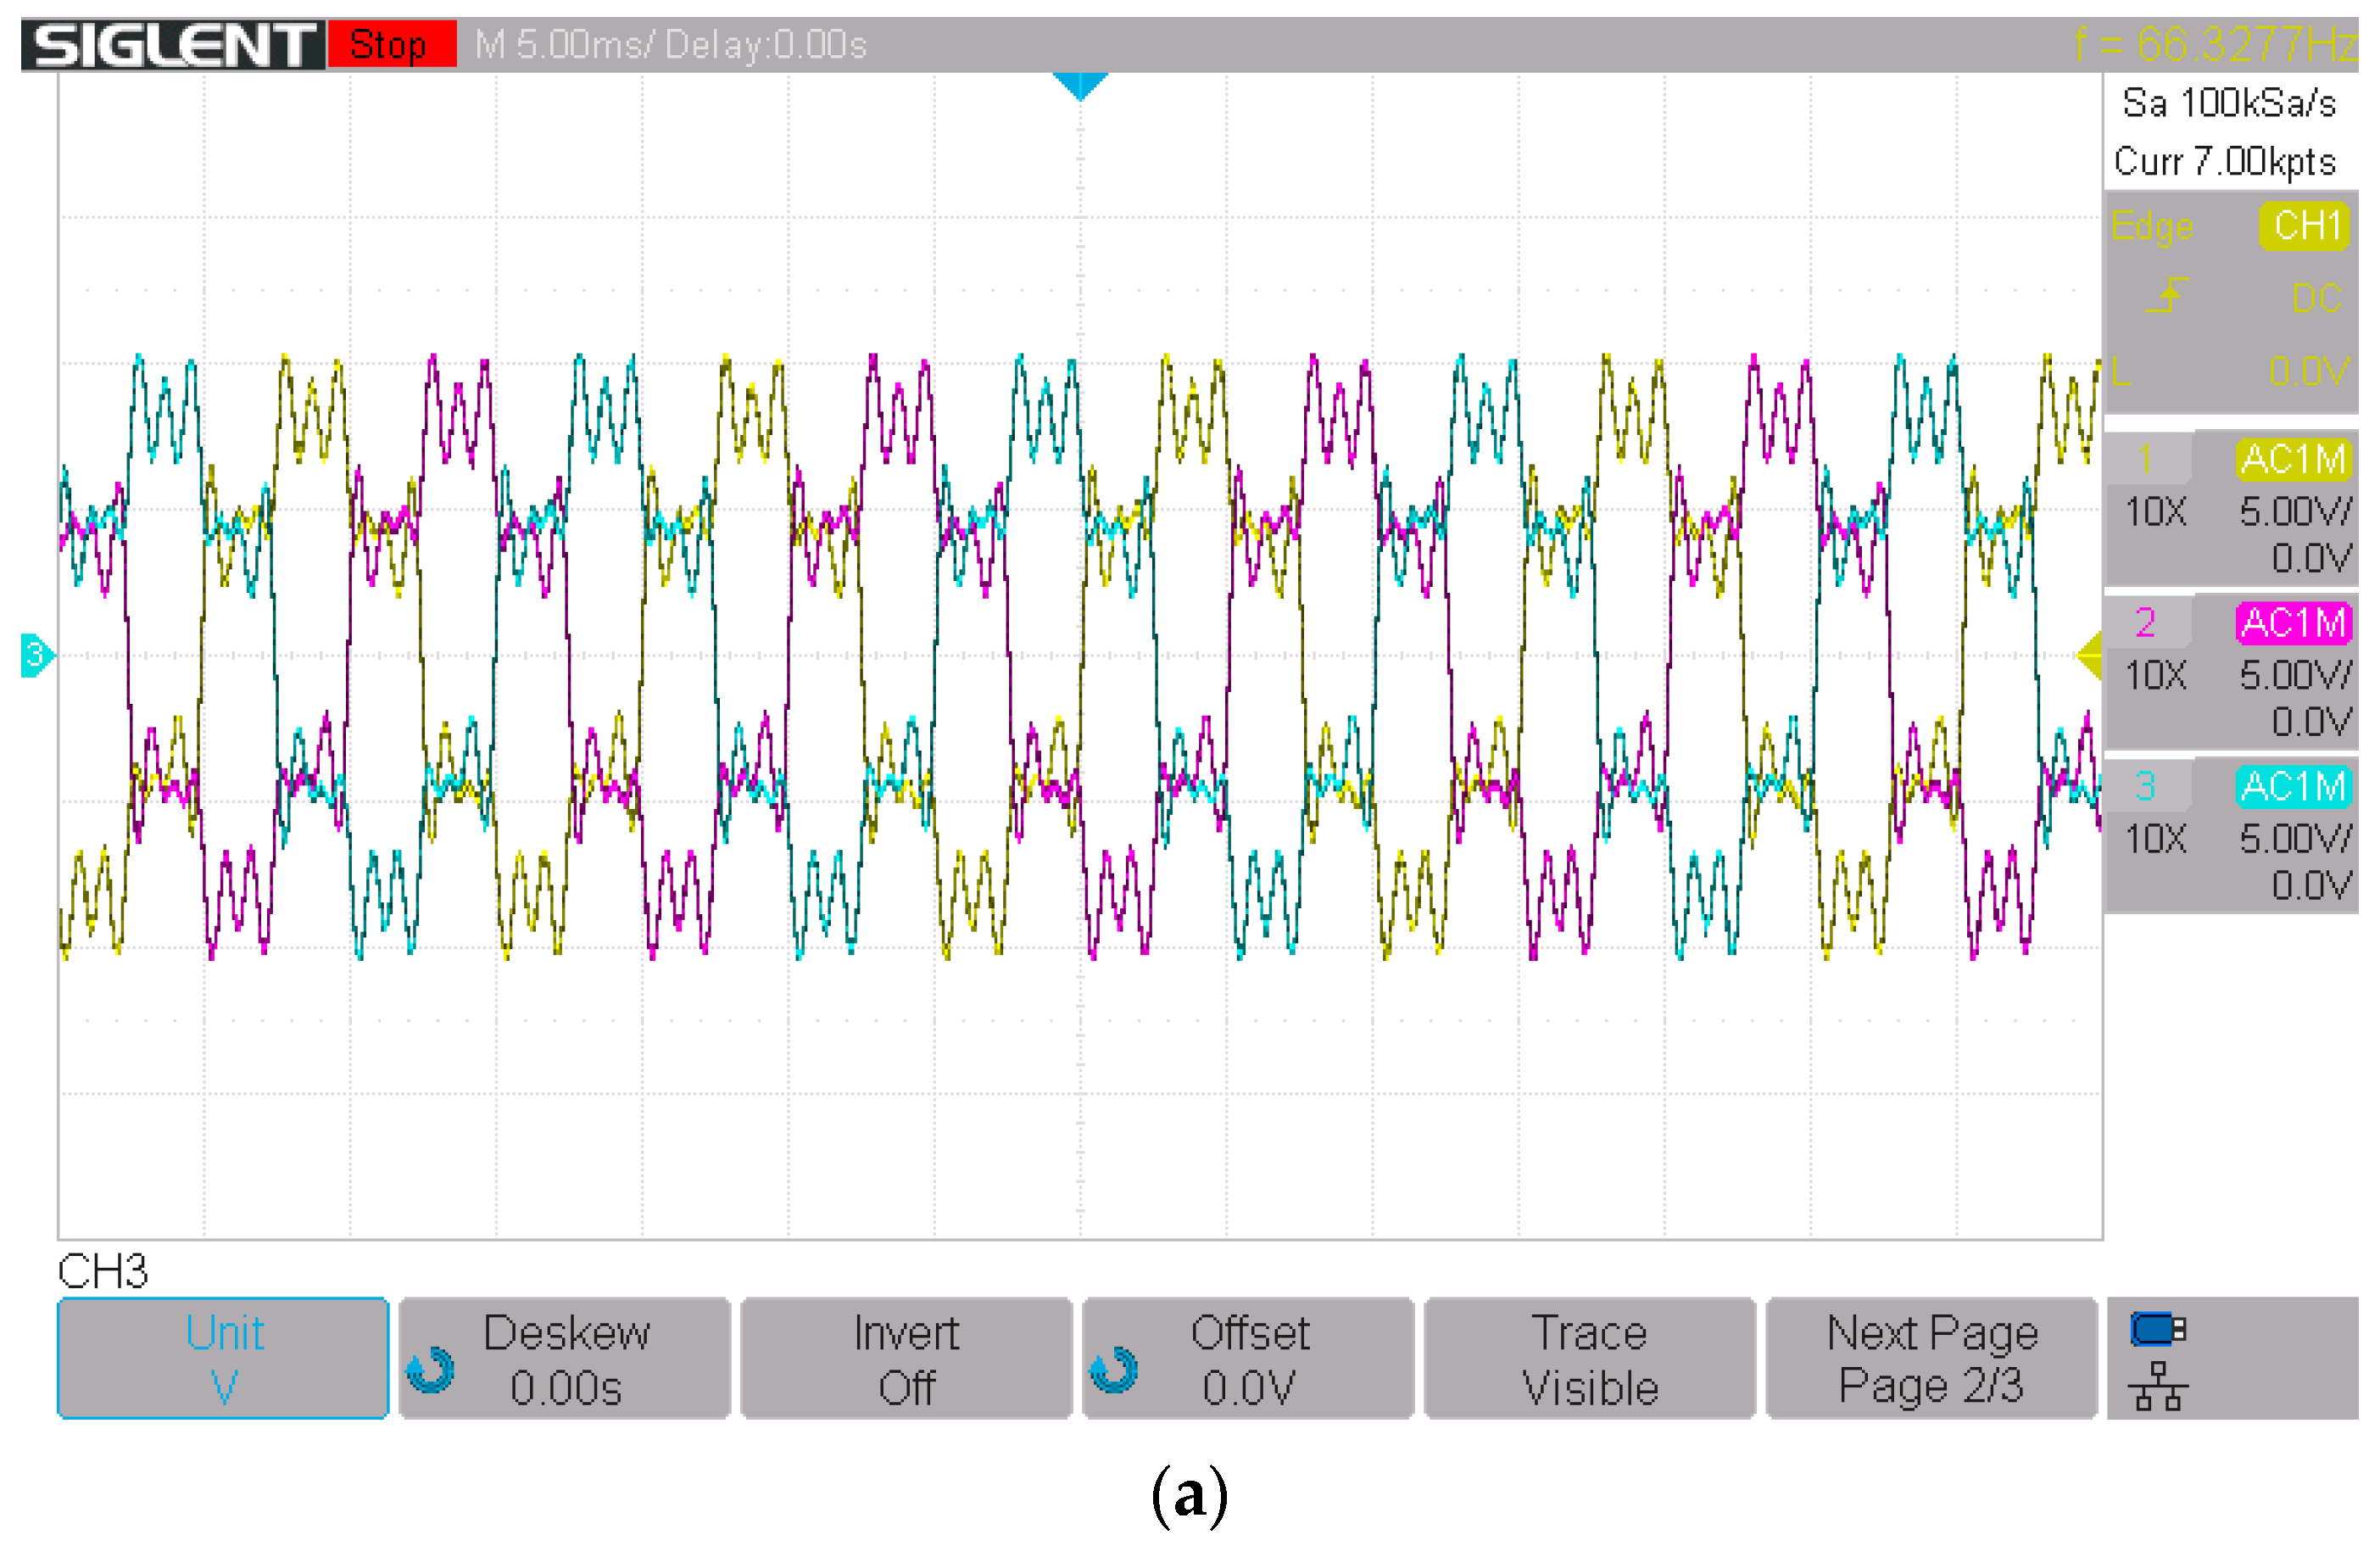Open the CH1 trigger source badge
This screenshot has width=2380, height=1546.
[2304, 226]
